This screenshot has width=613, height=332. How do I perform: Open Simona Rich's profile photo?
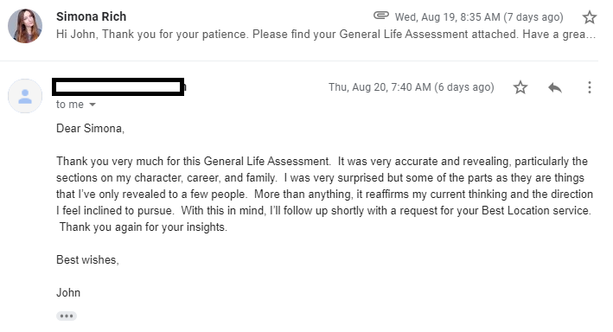(x=25, y=26)
